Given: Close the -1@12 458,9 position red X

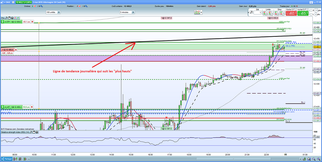Looking at the screenshot, I should click(16, 50).
